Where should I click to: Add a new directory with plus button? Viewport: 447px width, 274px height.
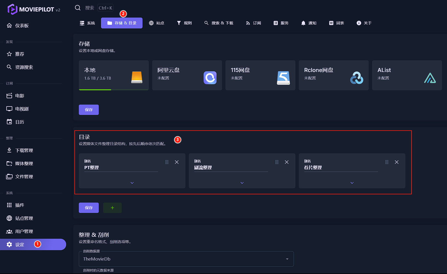[112, 208]
